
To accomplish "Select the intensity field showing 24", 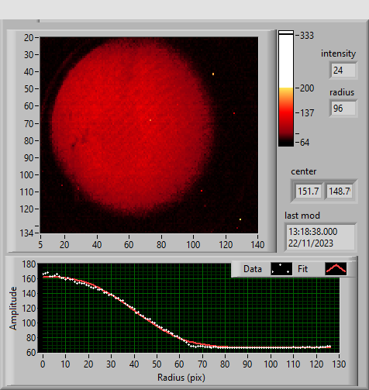I will [343, 71].
